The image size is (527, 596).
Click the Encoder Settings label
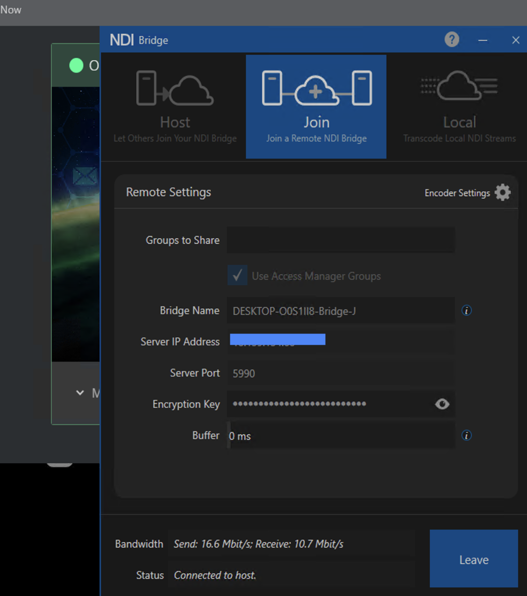click(x=457, y=193)
